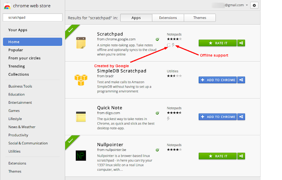Click Quick Note's verified checkmark badge
The height and width of the screenshot is (180, 282).
(157, 113)
